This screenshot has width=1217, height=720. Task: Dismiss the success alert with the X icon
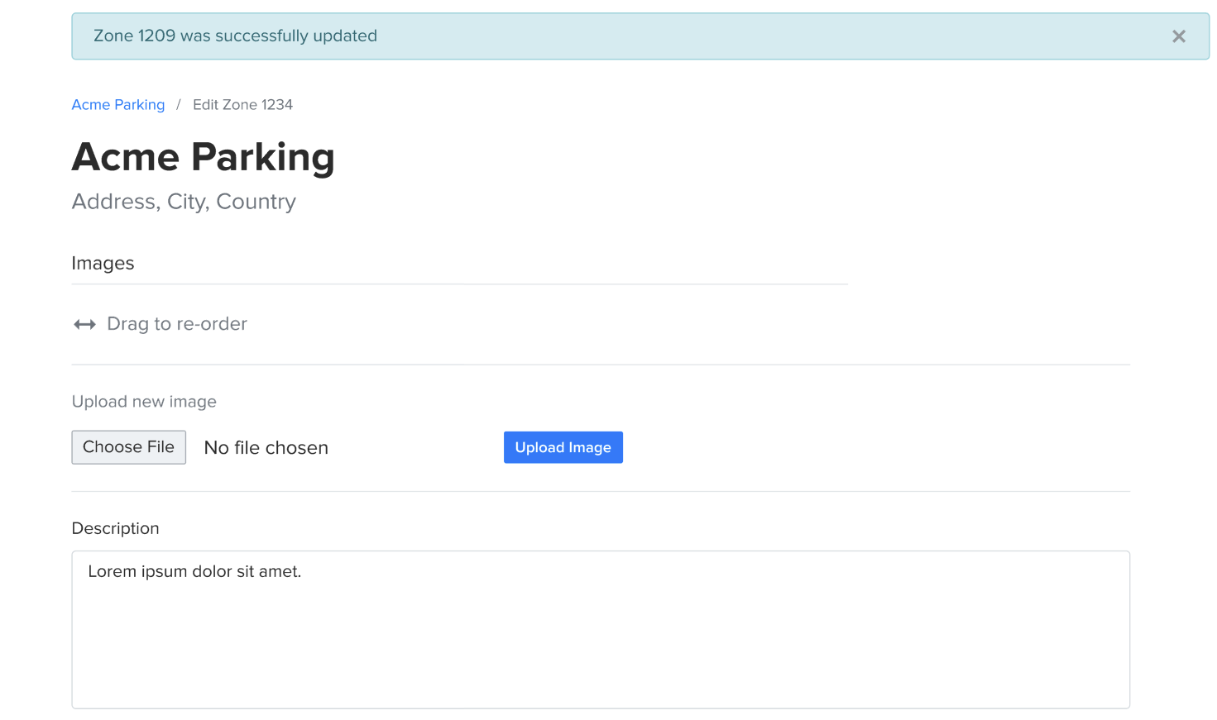pos(1178,36)
